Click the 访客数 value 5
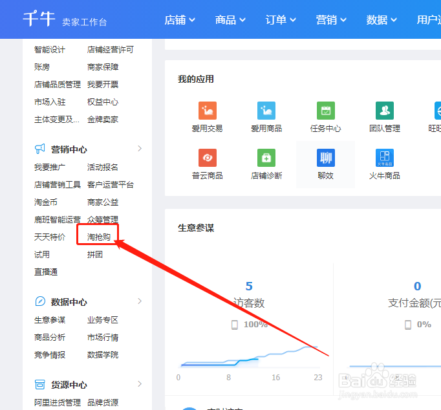The image size is (441, 410). coord(249,286)
